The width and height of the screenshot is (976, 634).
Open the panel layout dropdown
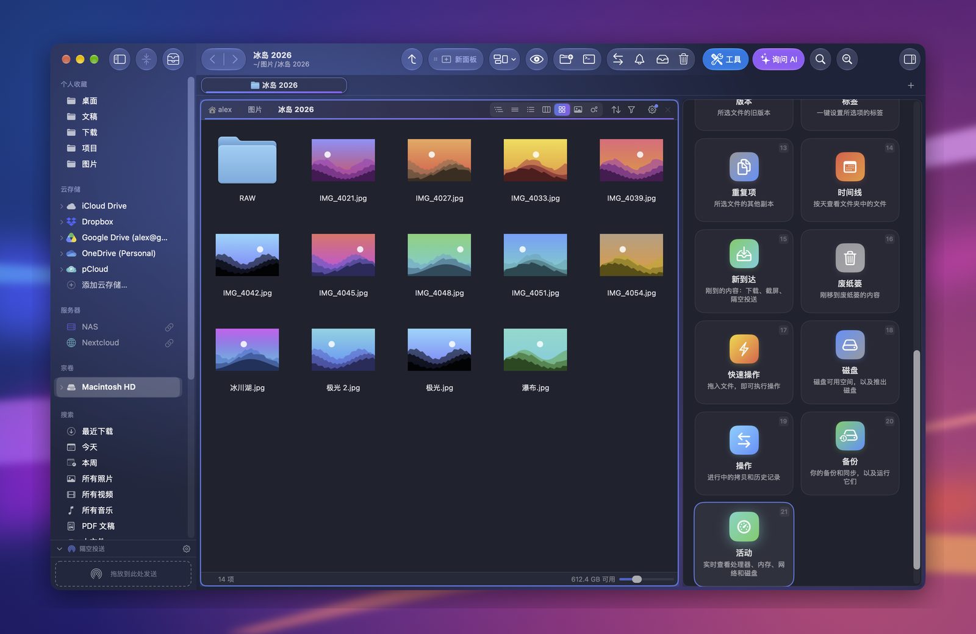click(504, 59)
